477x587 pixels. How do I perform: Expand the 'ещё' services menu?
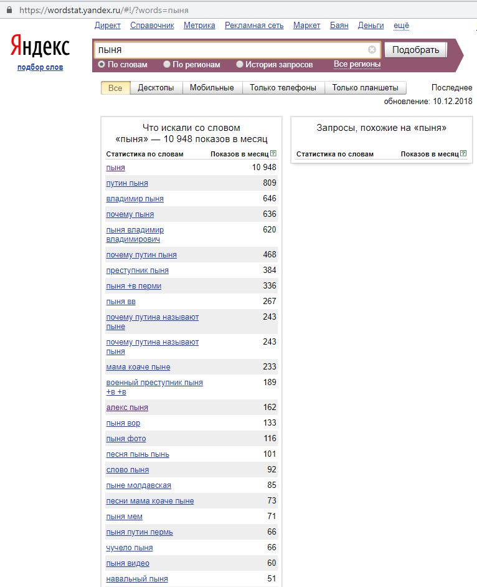pyautogui.click(x=401, y=26)
